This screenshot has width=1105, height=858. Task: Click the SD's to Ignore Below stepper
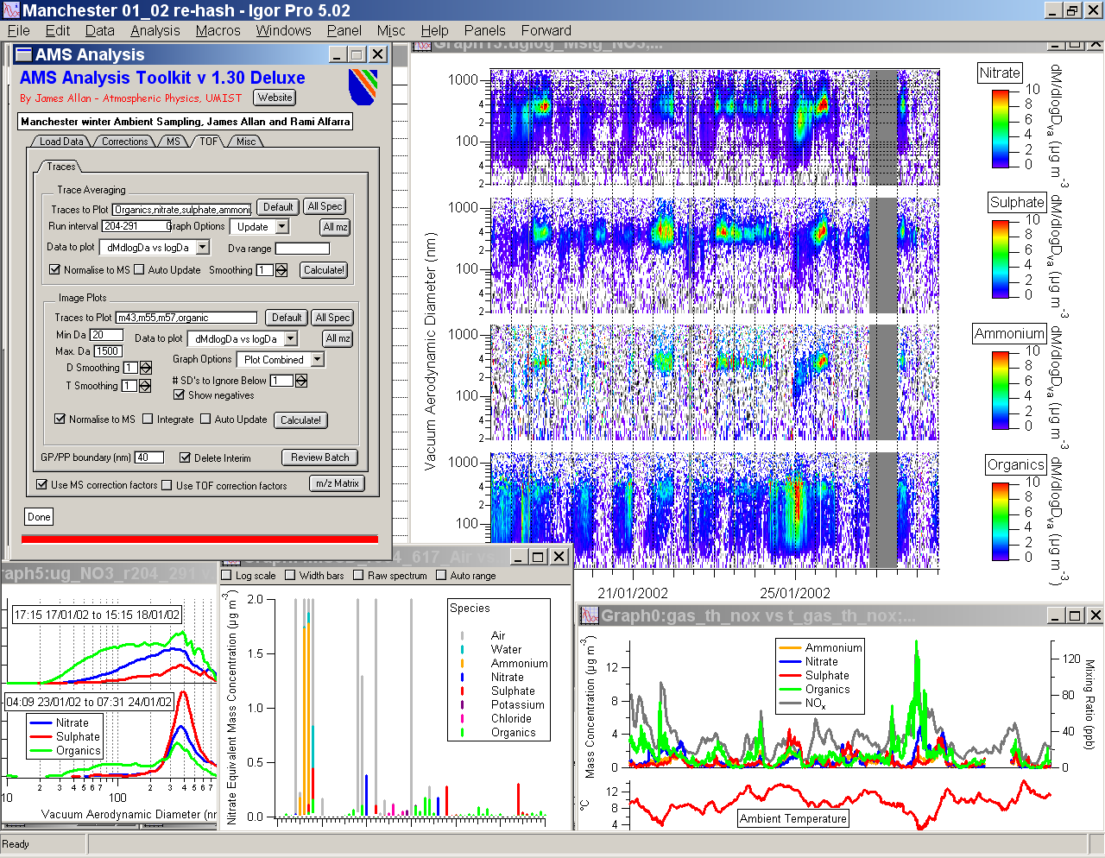pos(301,381)
